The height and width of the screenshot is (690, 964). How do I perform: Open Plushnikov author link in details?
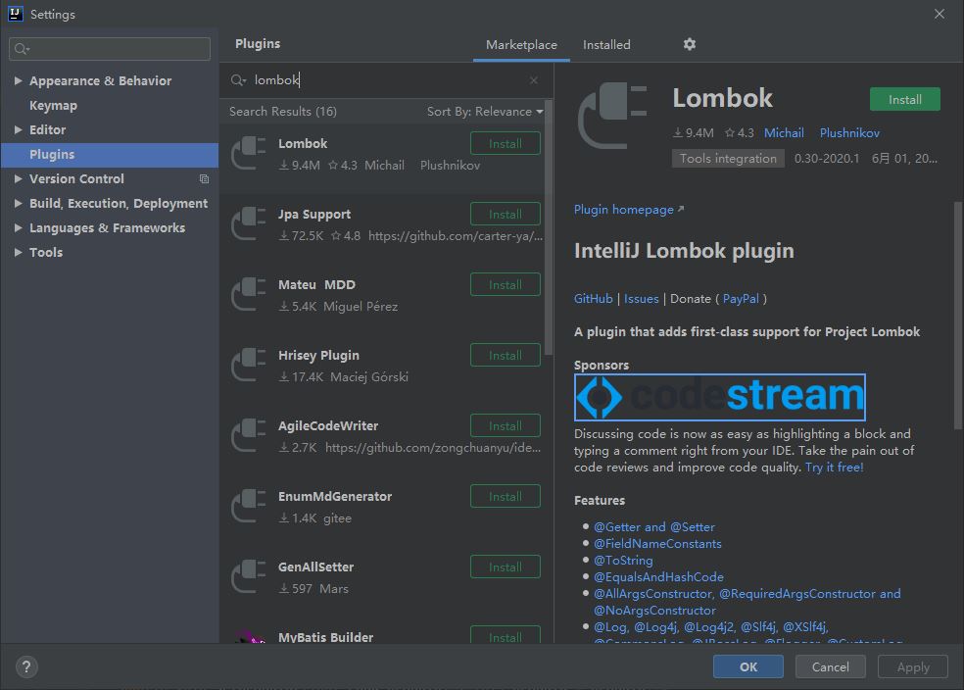pos(849,133)
